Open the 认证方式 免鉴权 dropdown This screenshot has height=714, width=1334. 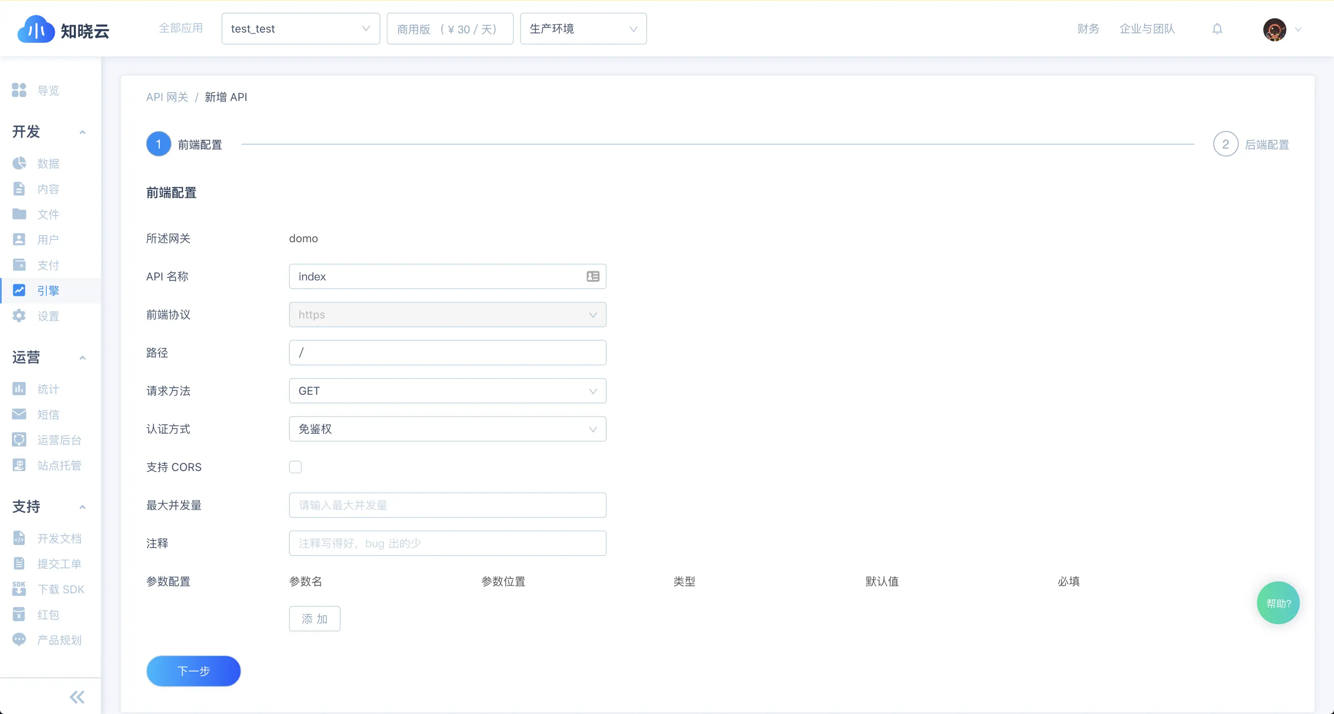point(447,429)
